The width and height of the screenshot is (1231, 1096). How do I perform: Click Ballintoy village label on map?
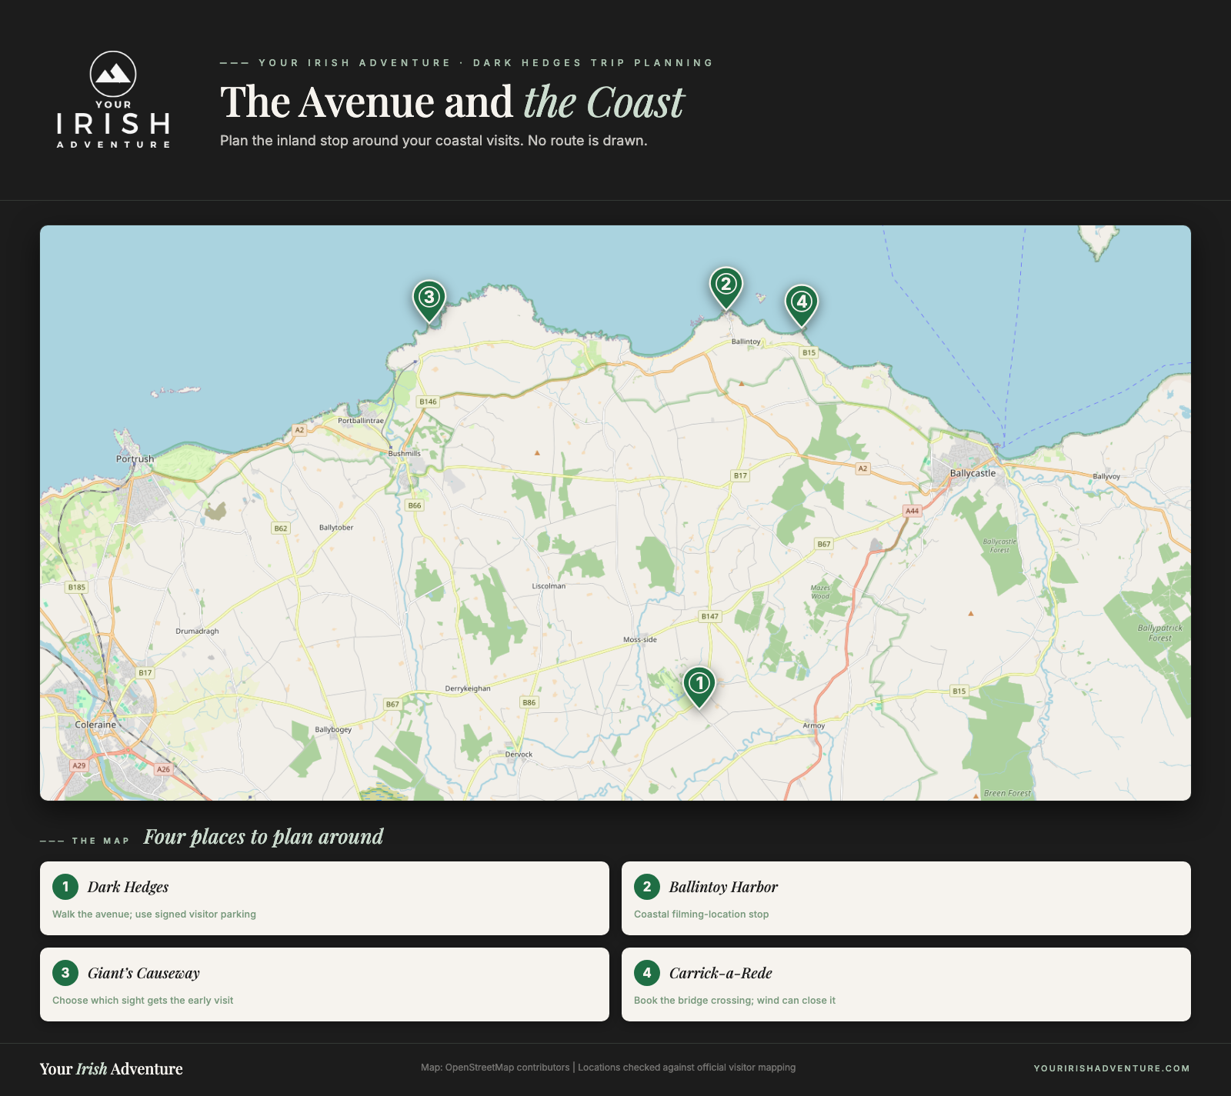(x=746, y=341)
